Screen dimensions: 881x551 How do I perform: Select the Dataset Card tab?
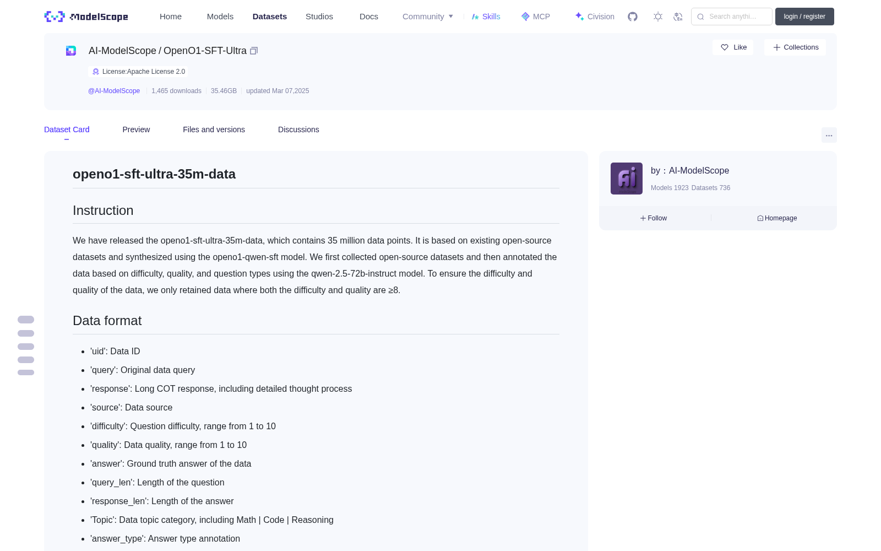[67, 129]
